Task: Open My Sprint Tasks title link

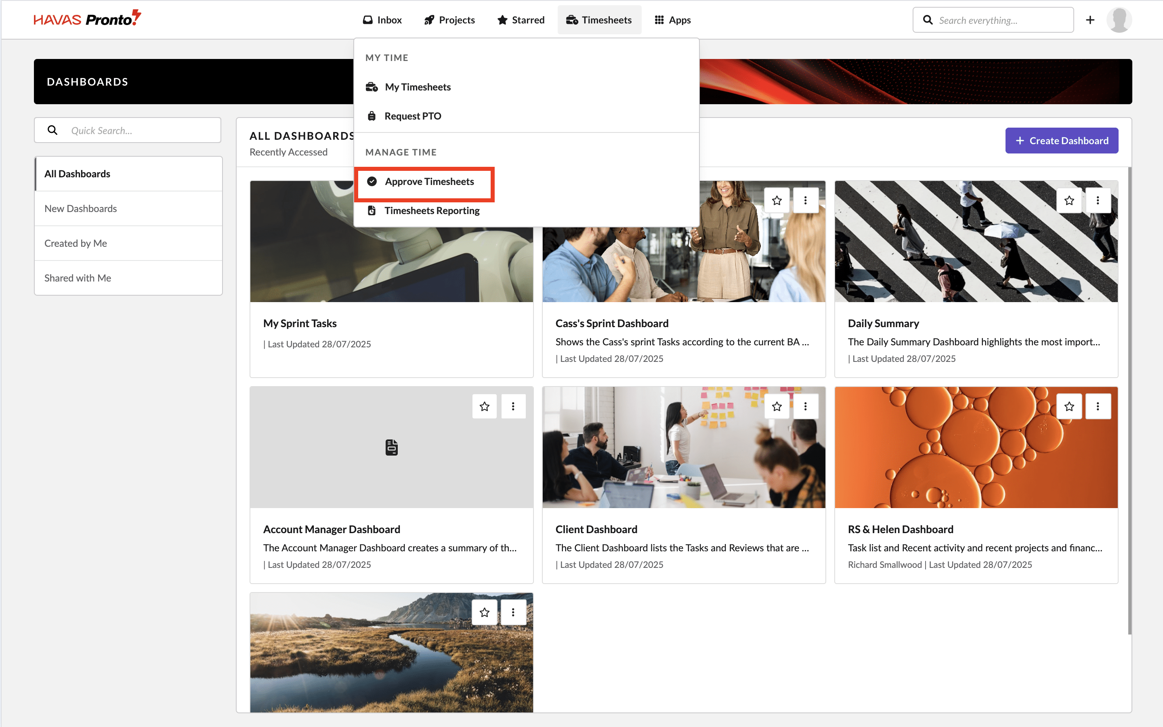Action: point(300,323)
